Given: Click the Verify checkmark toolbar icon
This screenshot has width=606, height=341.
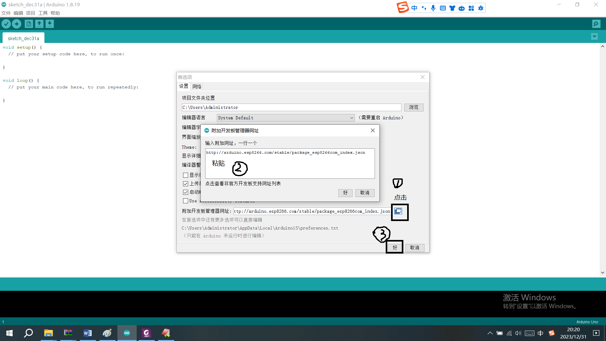Looking at the screenshot, I should point(6,24).
